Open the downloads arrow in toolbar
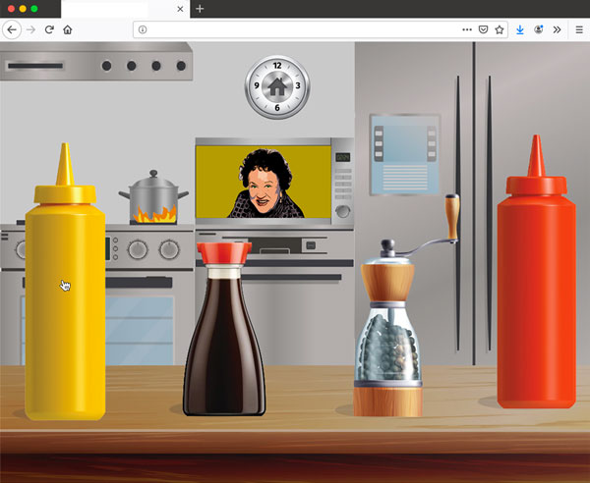 [x=520, y=29]
